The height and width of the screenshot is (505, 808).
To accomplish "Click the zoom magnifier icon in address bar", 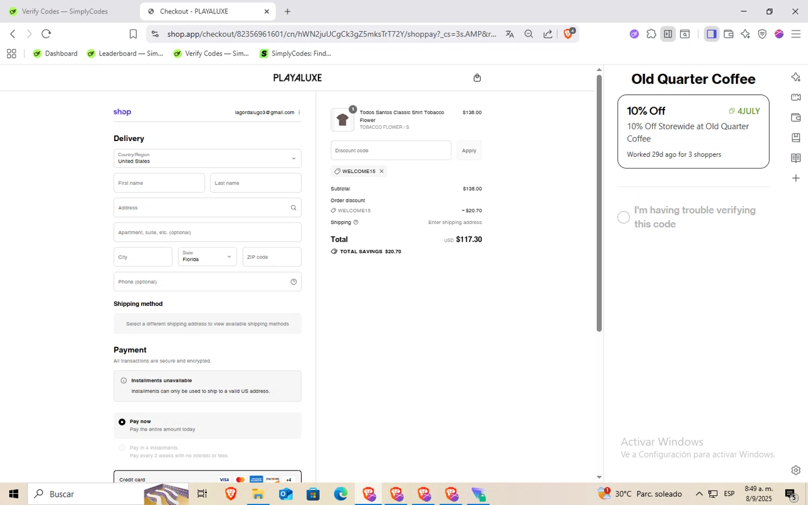I will click(528, 34).
